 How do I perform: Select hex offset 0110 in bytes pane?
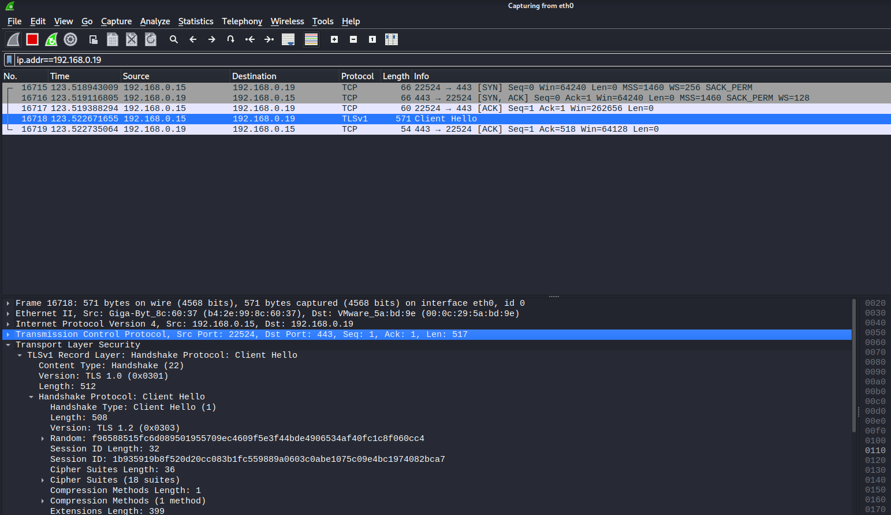(875, 451)
